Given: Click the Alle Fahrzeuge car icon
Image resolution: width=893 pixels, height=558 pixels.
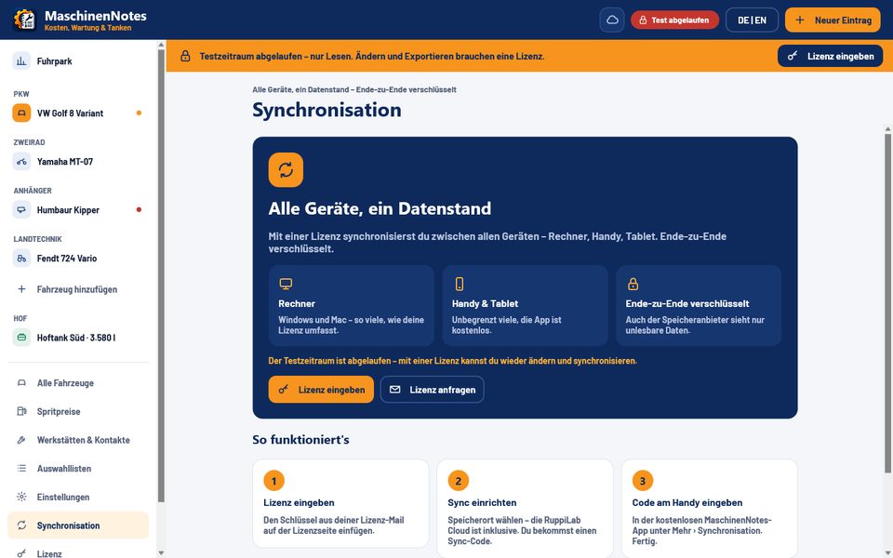Looking at the screenshot, I should point(21,382).
